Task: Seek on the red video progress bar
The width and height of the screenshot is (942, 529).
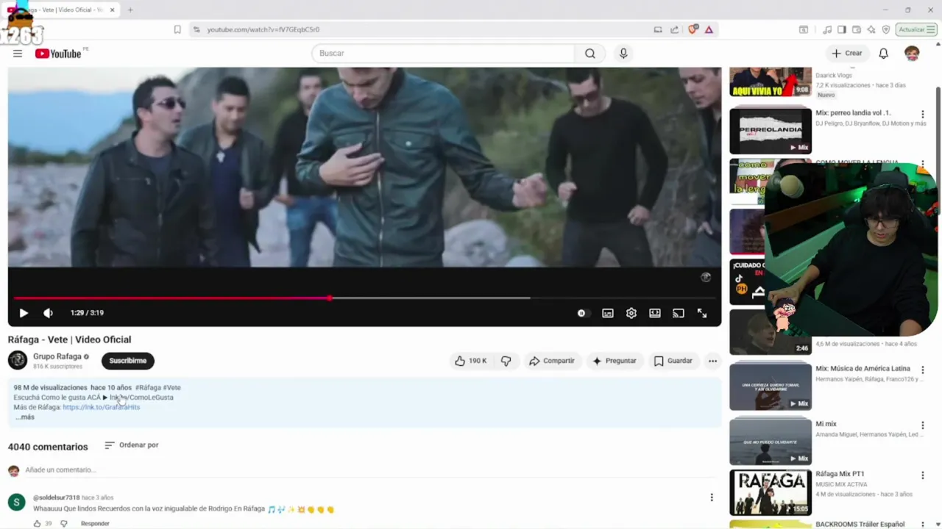Action: [364, 298]
